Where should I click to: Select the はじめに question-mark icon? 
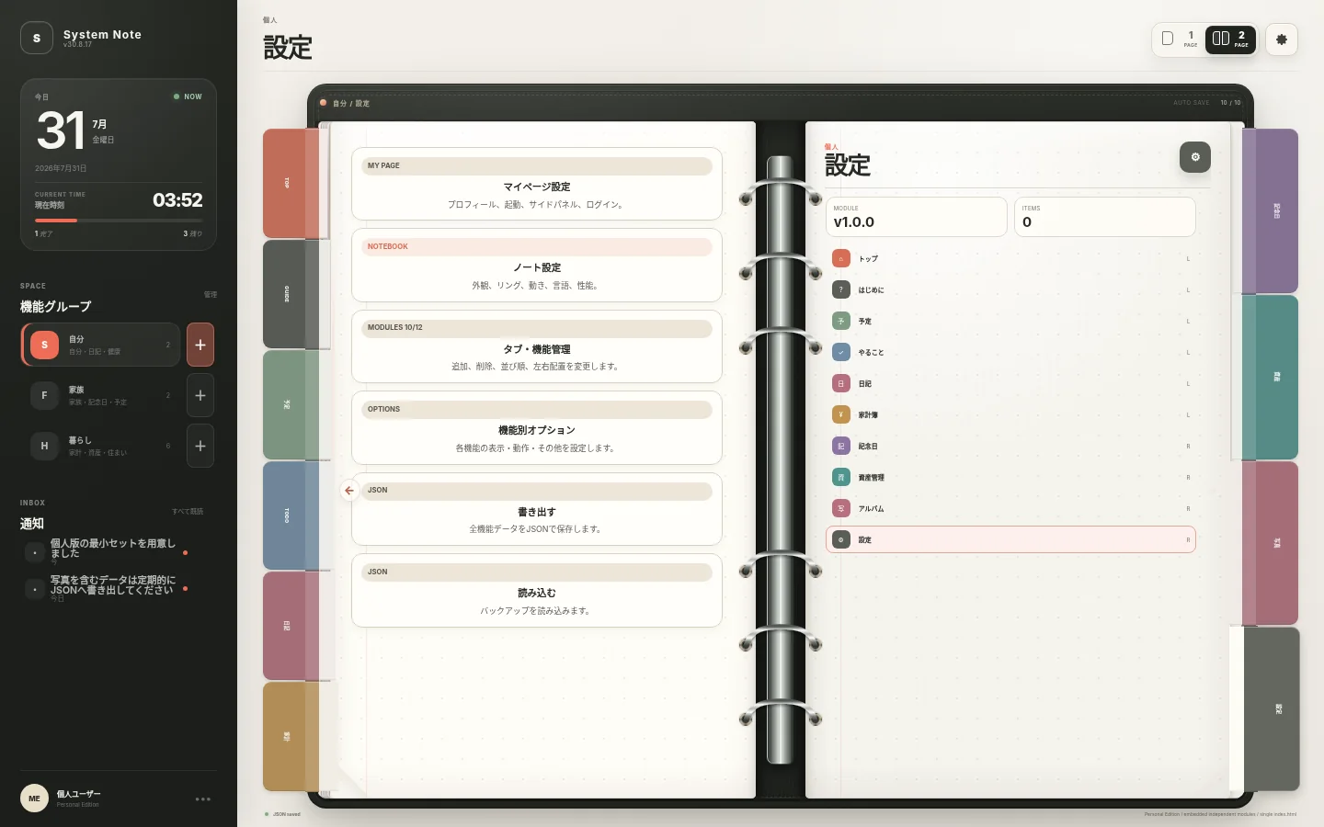841,290
